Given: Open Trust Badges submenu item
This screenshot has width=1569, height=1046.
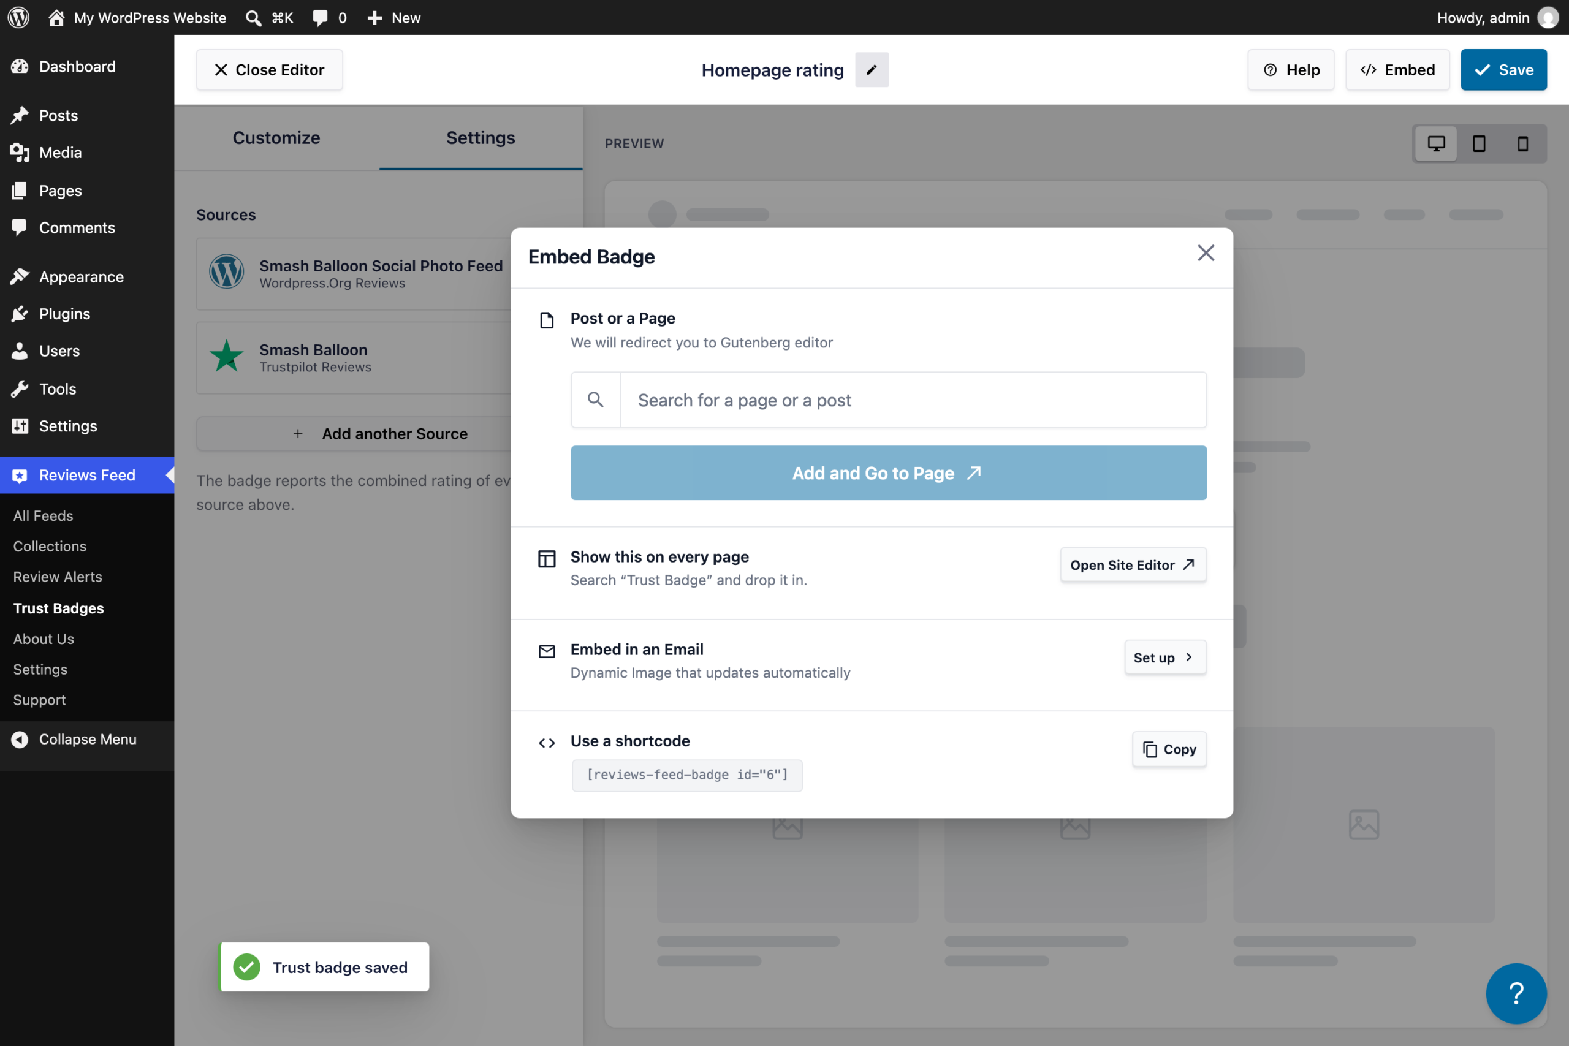Looking at the screenshot, I should [59, 608].
